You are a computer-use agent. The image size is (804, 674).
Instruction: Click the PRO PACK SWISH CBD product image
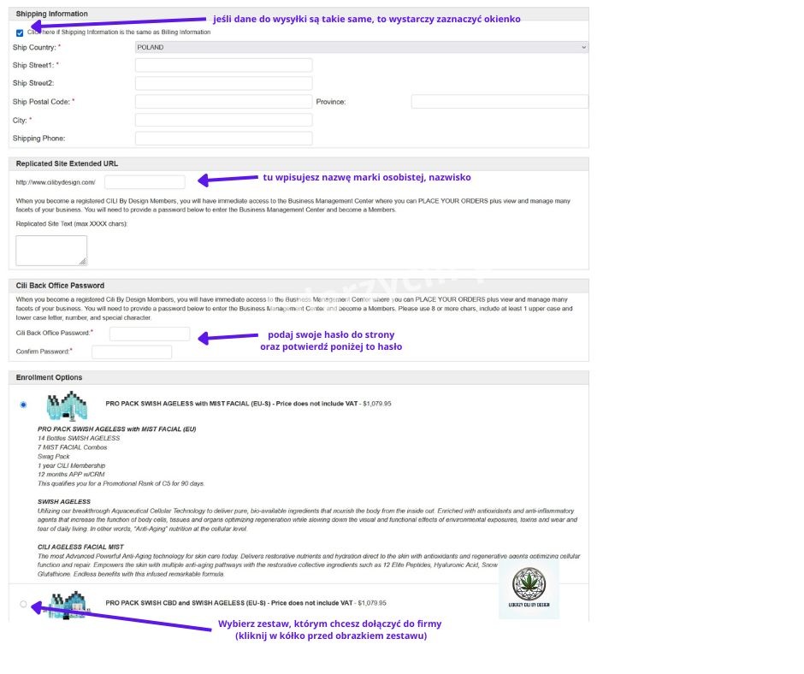[67, 604]
